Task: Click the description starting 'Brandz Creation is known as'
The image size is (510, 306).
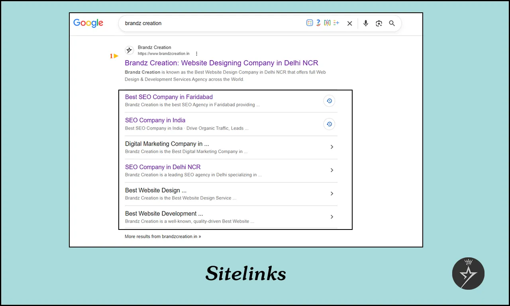Action: click(226, 76)
